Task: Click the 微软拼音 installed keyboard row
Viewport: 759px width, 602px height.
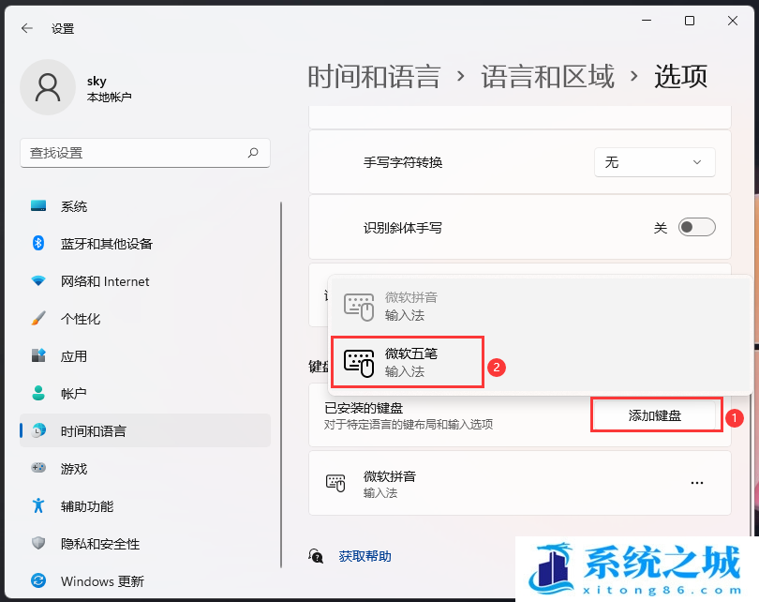Action: 519,483
